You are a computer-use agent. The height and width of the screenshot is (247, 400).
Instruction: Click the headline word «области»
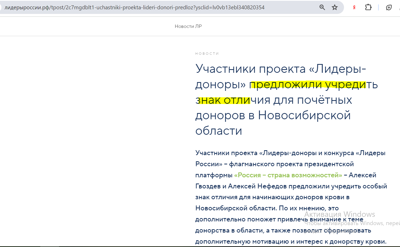pyautogui.click(x=219, y=131)
